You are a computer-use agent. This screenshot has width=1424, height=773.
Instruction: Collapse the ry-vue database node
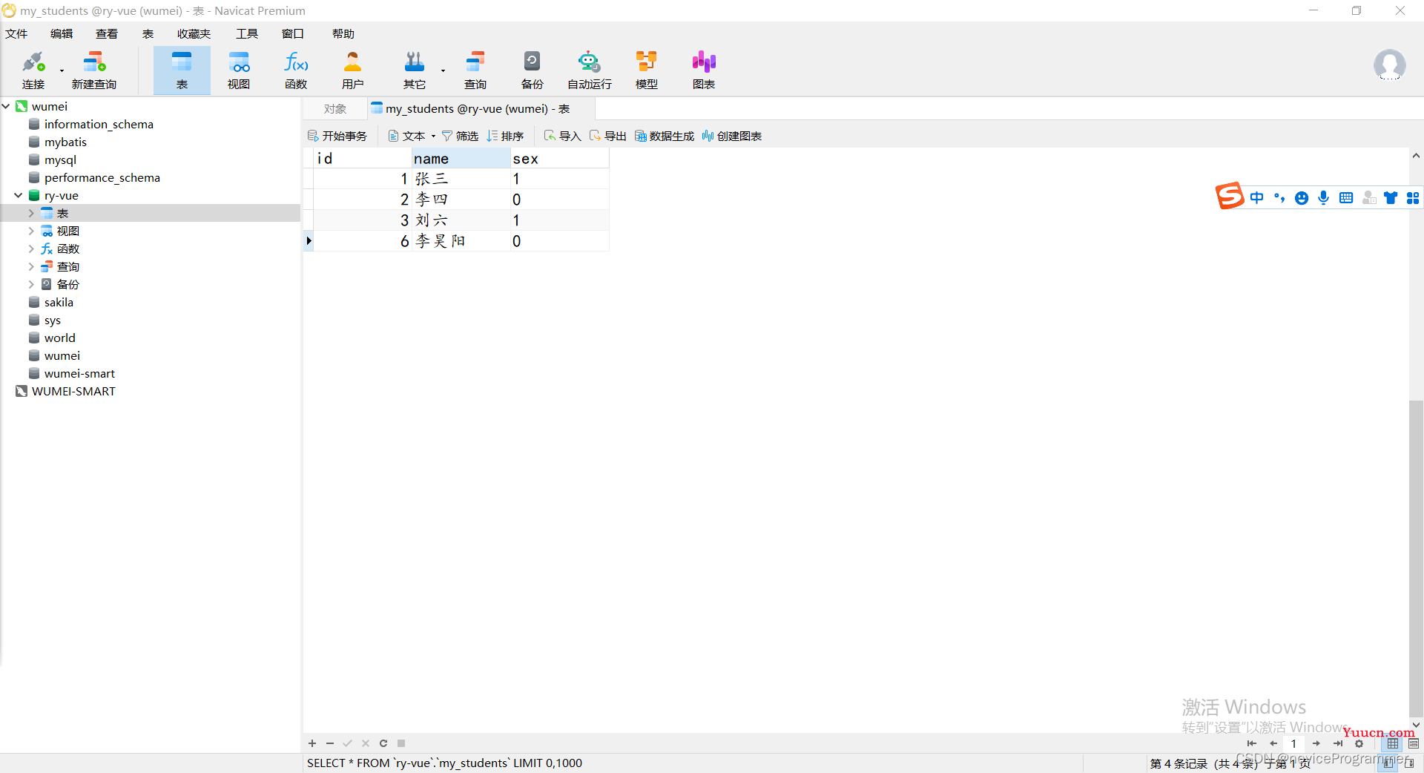[19, 196]
